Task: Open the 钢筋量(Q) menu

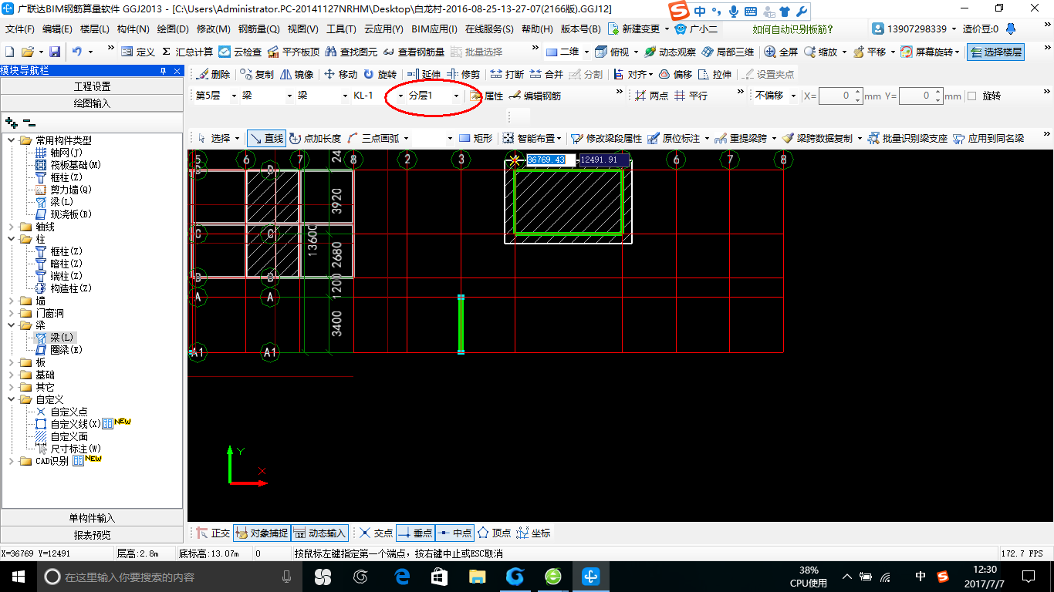Action: [258, 29]
